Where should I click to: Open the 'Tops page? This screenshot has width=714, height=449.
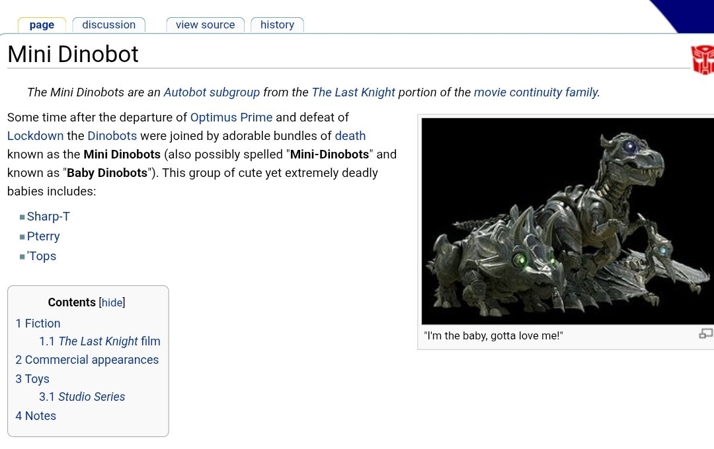tap(41, 256)
